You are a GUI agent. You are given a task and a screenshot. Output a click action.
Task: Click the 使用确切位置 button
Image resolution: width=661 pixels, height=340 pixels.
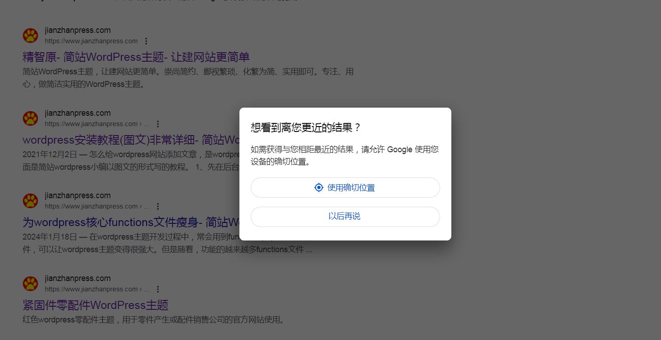click(345, 187)
